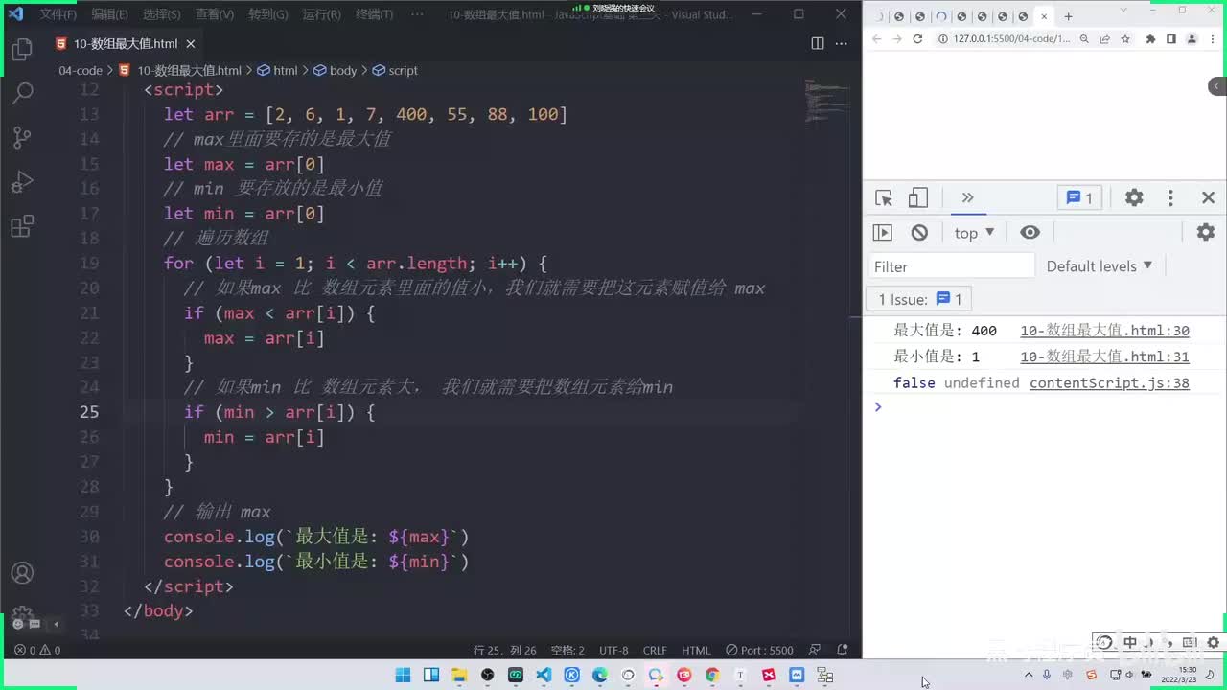Open a new browser tab

pos(1068,16)
